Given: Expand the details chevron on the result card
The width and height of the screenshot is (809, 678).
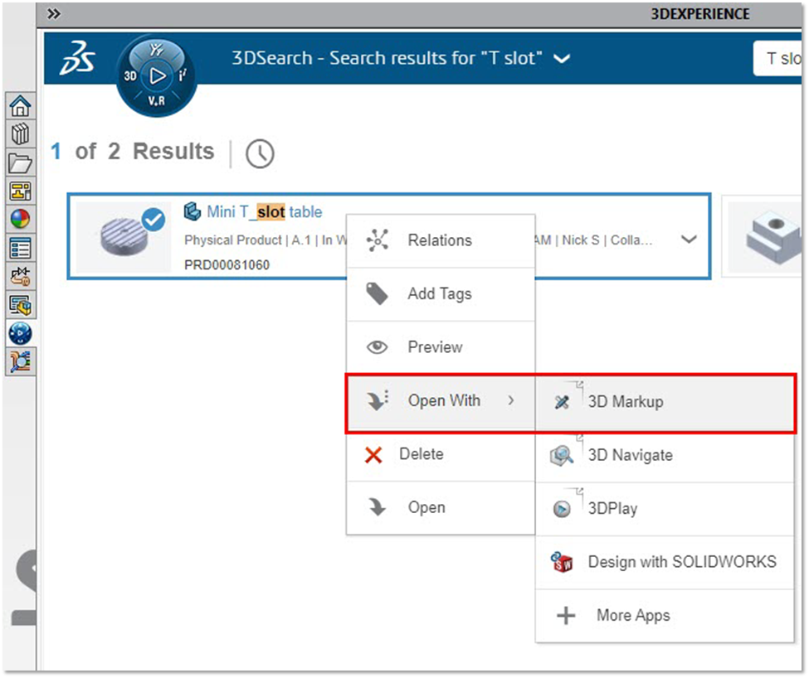Looking at the screenshot, I should [x=689, y=240].
